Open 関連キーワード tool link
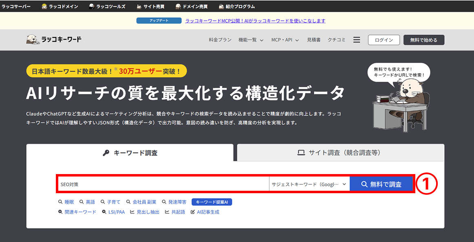 click(77, 212)
